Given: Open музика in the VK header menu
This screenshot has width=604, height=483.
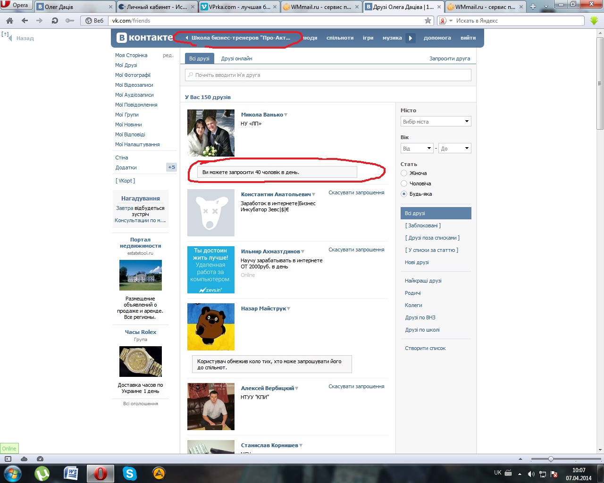Looking at the screenshot, I should click(392, 38).
